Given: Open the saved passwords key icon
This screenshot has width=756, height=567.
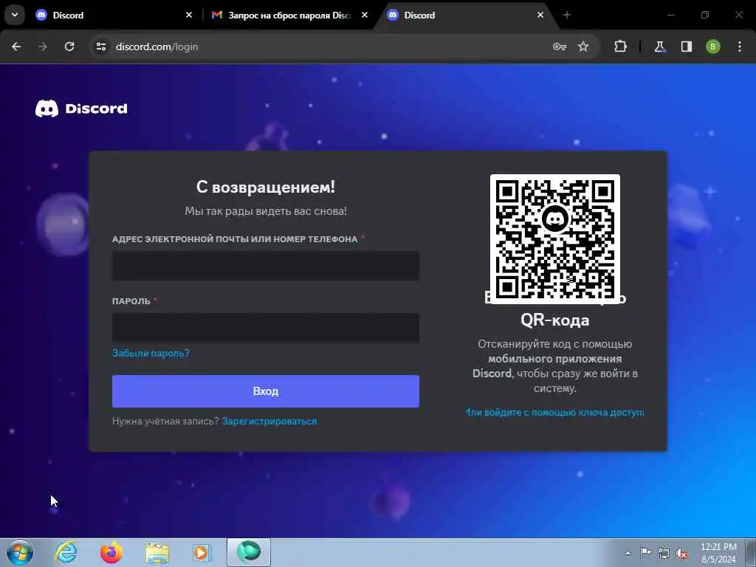Looking at the screenshot, I should pyautogui.click(x=560, y=47).
